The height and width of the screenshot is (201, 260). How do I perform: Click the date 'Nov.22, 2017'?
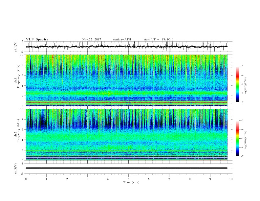click(x=92, y=39)
